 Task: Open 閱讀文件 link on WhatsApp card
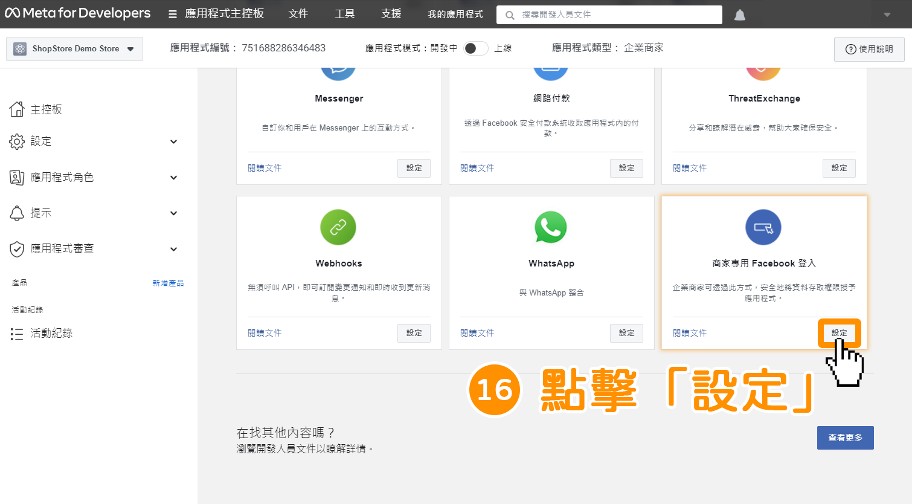tap(477, 333)
